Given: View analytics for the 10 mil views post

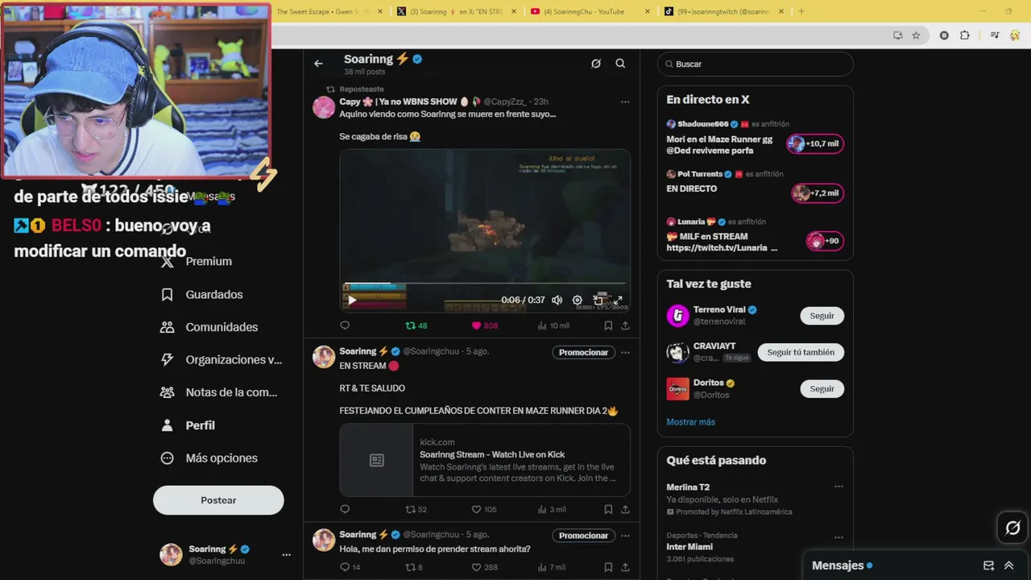Looking at the screenshot, I should 553,325.
